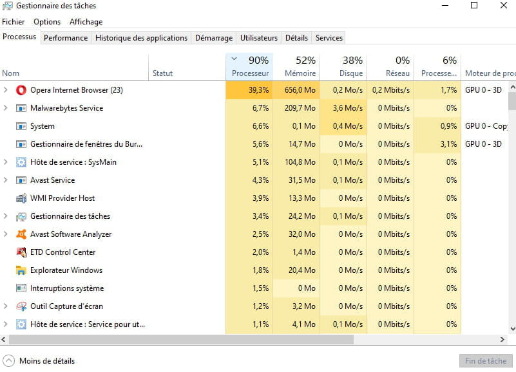The width and height of the screenshot is (516, 372).
Task: Click the SysMain service host gear icon
Action: (21, 162)
